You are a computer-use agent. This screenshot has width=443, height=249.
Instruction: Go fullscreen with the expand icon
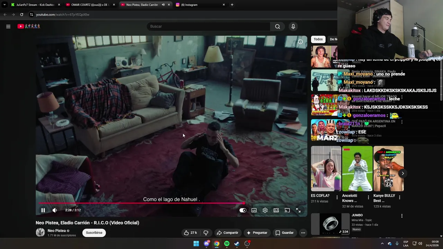[x=298, y=210]
